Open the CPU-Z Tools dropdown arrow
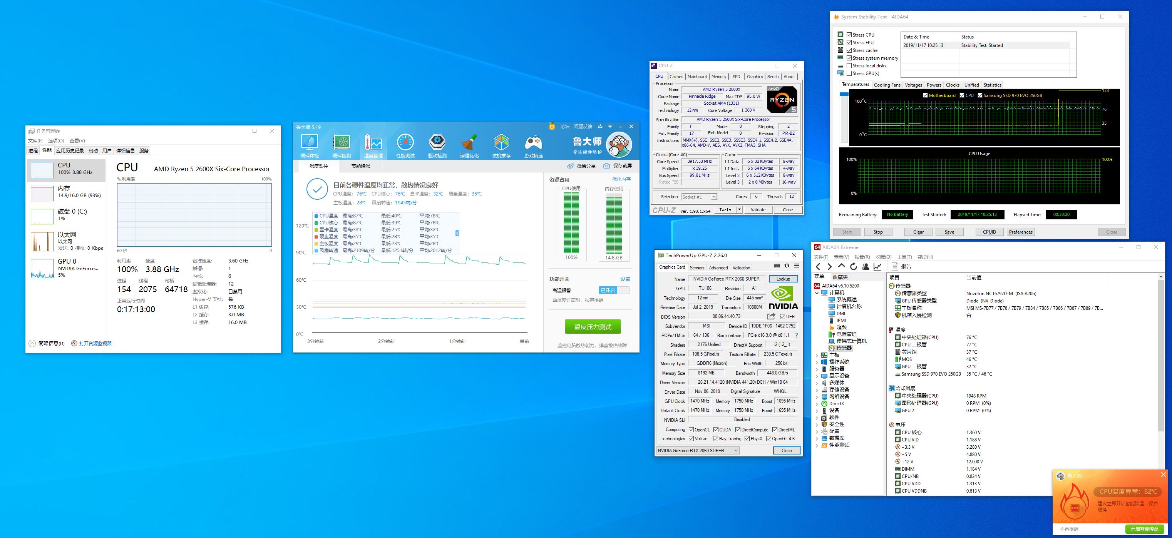Viewport: 1172px width, 538px height. (739, 210)
